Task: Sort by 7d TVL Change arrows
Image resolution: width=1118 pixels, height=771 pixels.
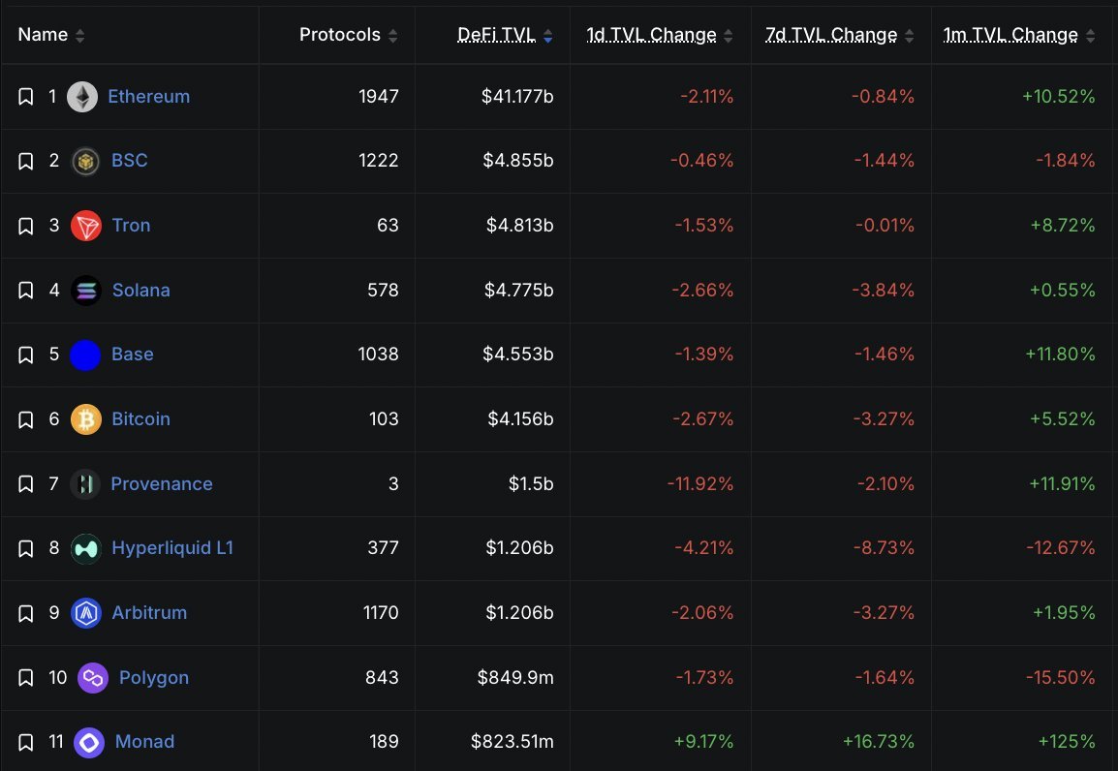Action: (909, 36)
